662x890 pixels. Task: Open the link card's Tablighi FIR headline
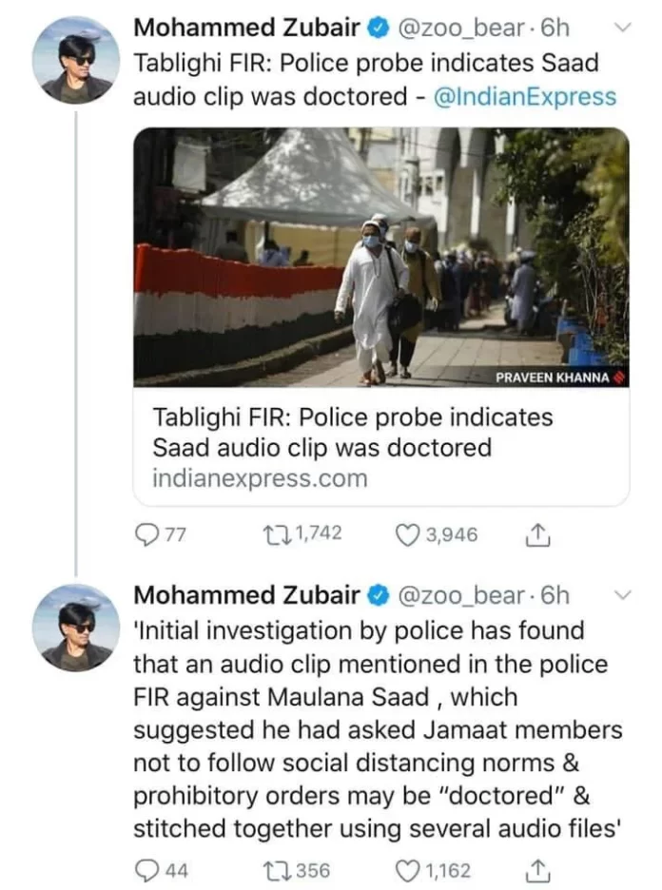[352, 433]
